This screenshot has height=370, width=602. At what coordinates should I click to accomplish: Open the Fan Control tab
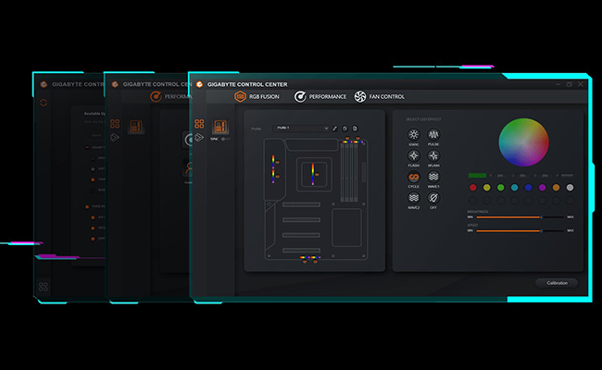point(380,96)
